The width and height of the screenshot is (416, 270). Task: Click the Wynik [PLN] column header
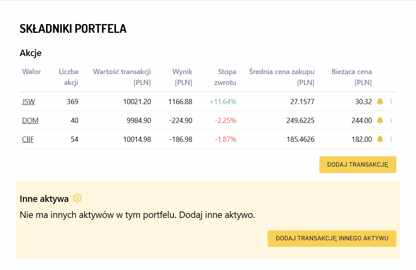(182, 77)
